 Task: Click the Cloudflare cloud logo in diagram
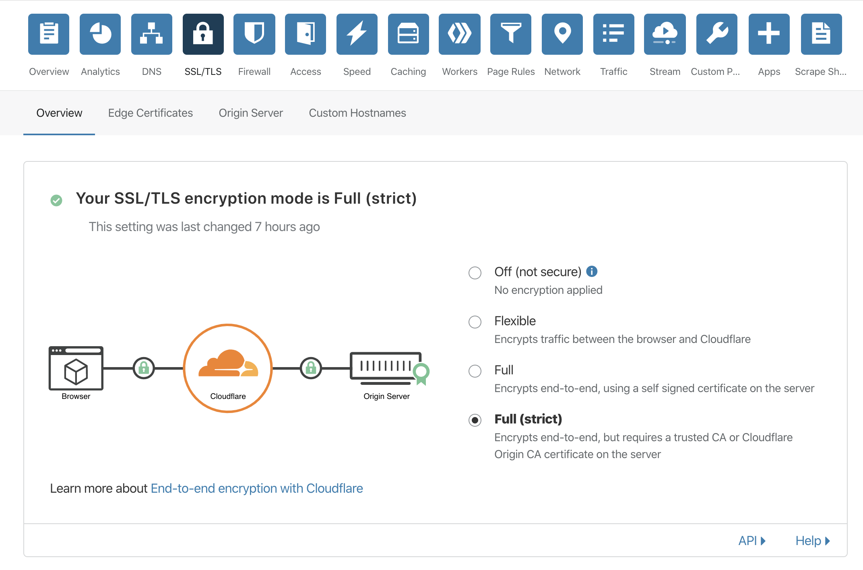tap(228, 363)
